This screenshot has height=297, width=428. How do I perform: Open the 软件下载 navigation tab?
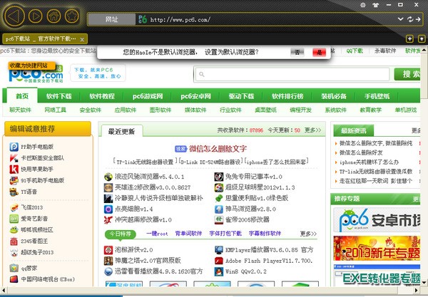[59, 96]
